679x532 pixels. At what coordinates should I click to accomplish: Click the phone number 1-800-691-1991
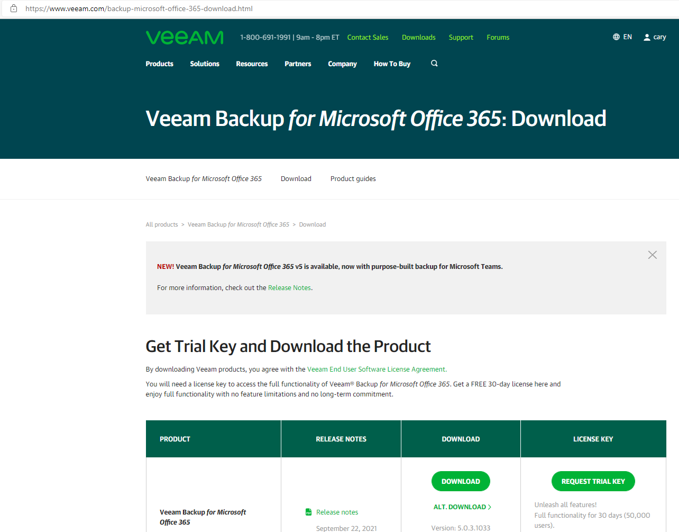[265, 38]
